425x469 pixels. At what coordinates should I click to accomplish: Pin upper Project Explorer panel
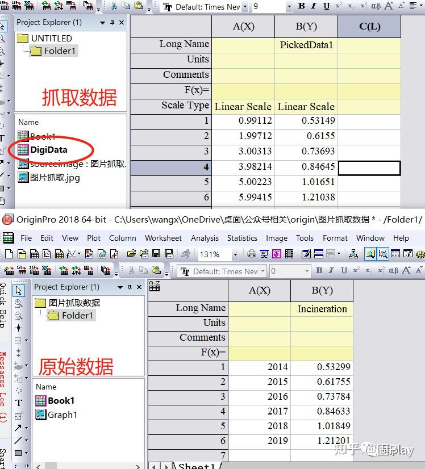(113, 23)
